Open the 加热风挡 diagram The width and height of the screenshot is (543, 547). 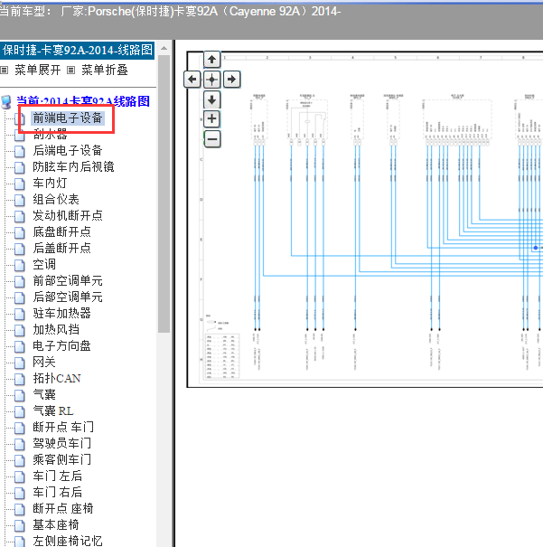56,329
